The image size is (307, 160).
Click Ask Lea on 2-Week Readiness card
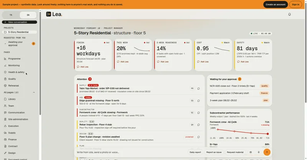coord(163,62)
